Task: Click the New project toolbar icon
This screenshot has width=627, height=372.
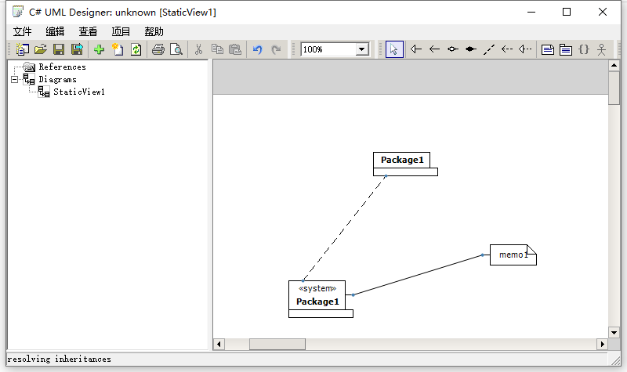Action: click(x=23, y=49)
